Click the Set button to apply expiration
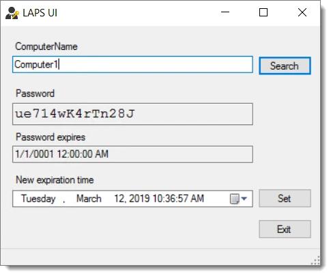 (285, 198)
